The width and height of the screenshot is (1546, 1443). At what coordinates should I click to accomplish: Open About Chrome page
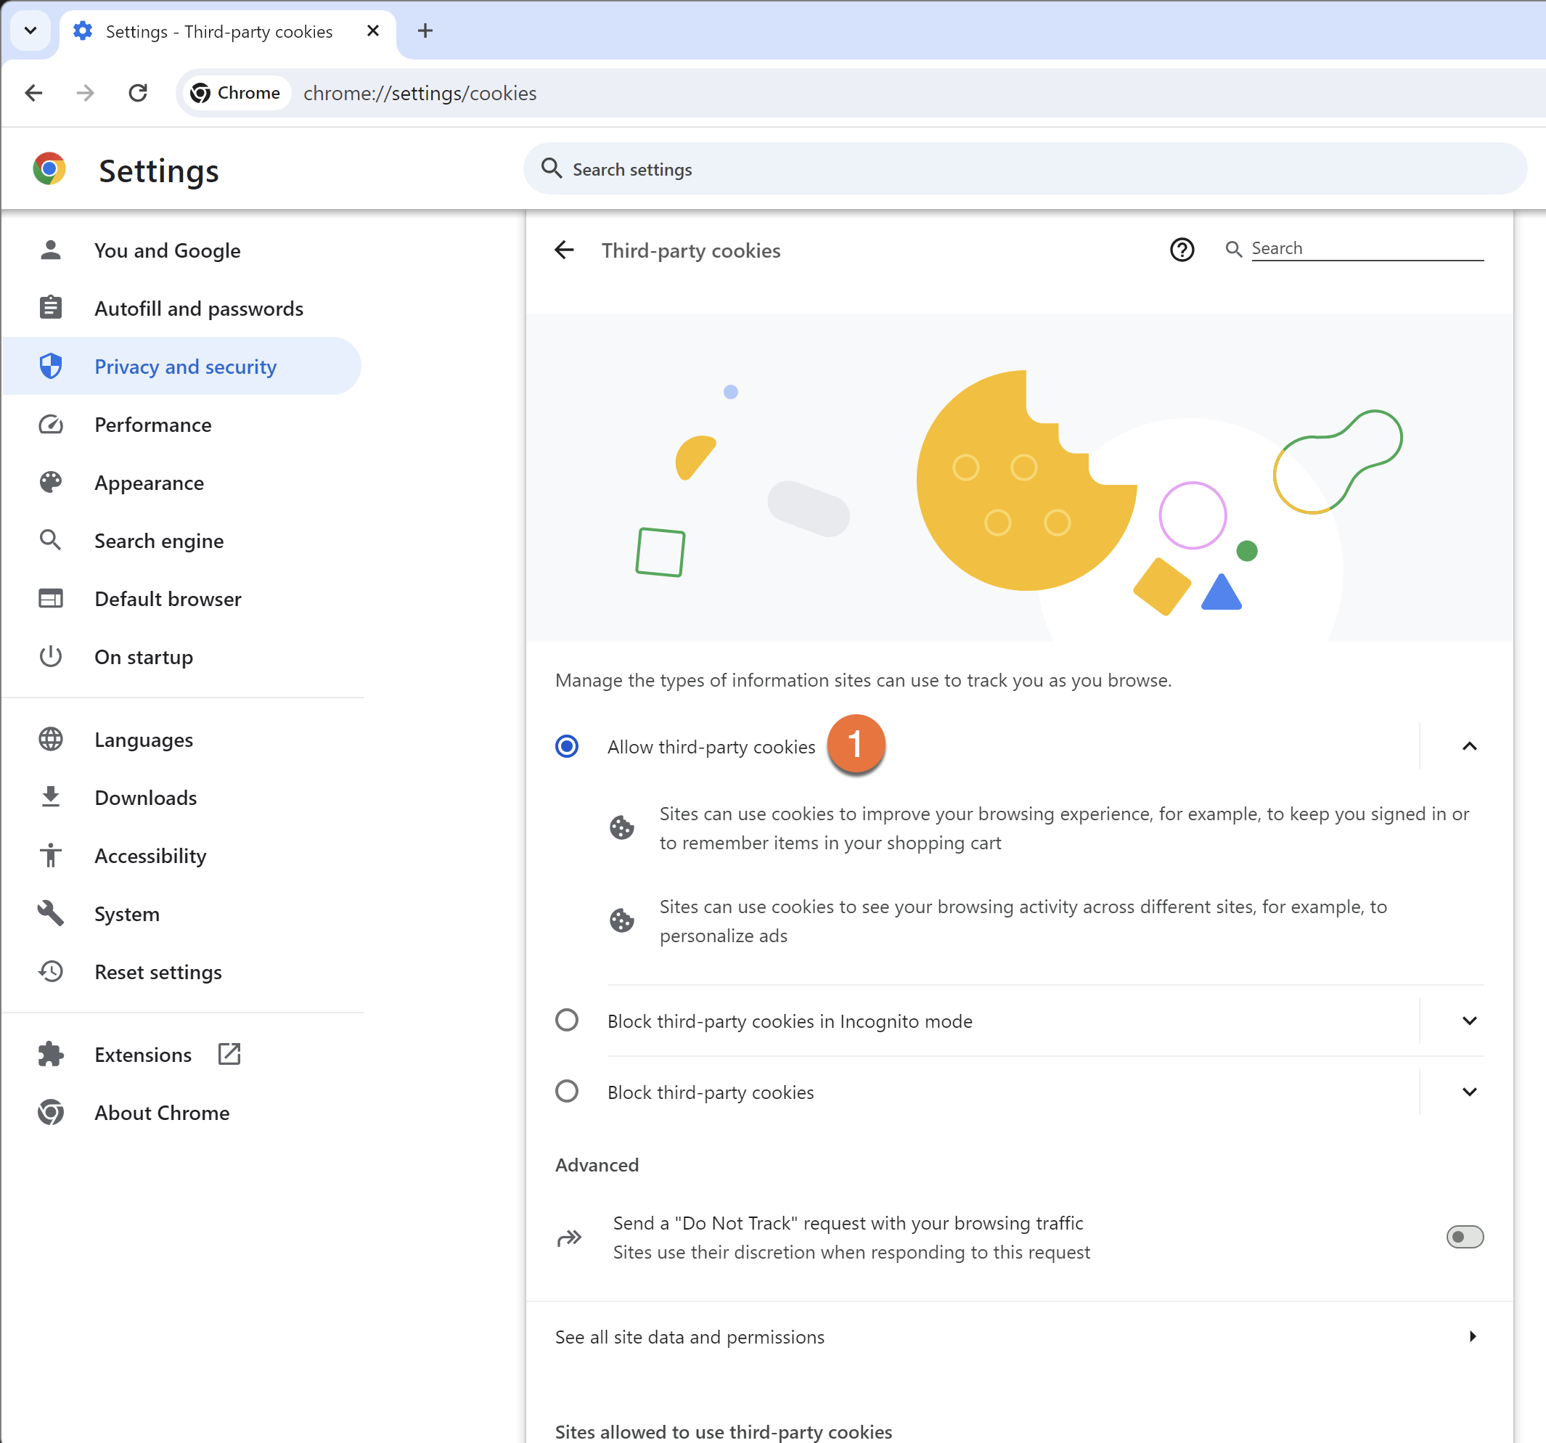point(162,1113)
